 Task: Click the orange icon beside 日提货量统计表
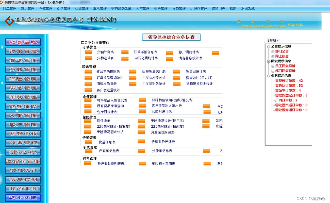pos(133,72)
